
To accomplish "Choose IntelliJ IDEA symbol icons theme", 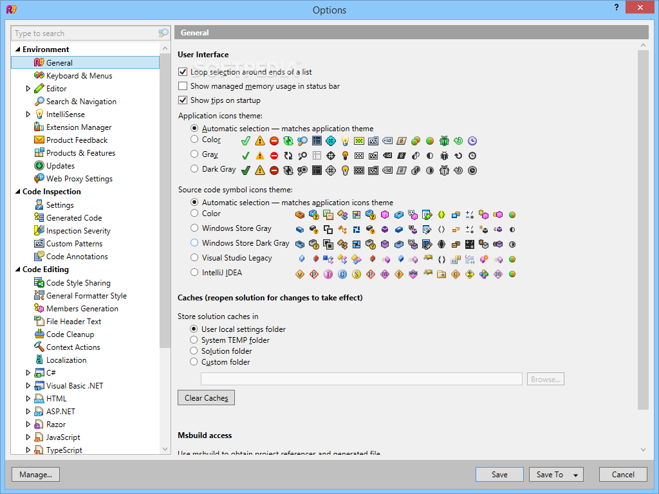I will (194, 272).
